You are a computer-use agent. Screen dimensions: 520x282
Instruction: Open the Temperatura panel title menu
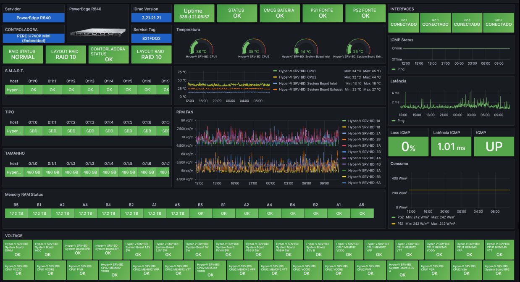(188, 30)
